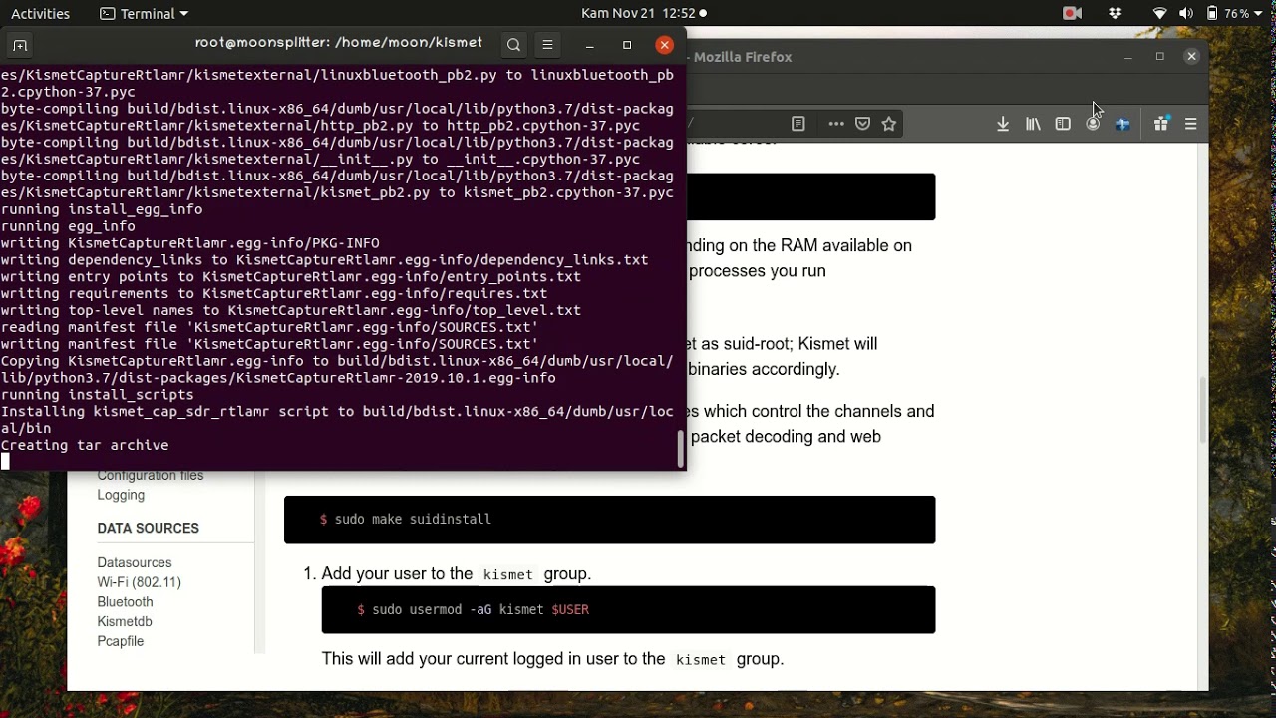Click the Pocket save icon in Firefox
This screenshot has height=718, width=1276.
(863, 124)
